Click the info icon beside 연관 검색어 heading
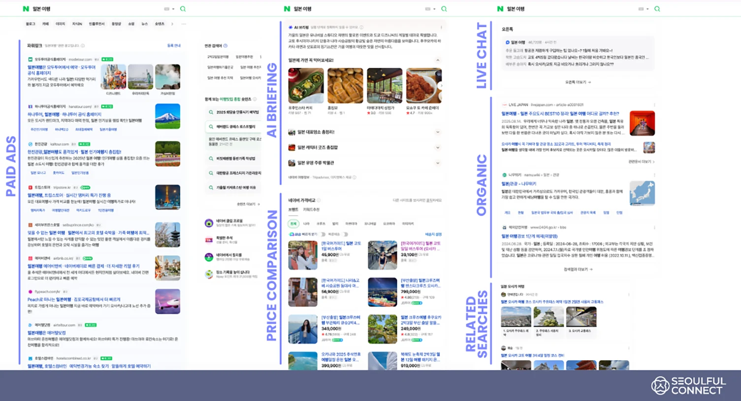Image resolution: width=741 pixels, height=401 pixels. click(225, 46)
